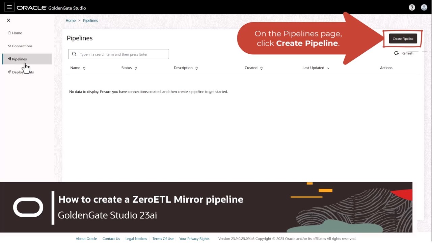Close the side navigation panel

click(8, 20)
